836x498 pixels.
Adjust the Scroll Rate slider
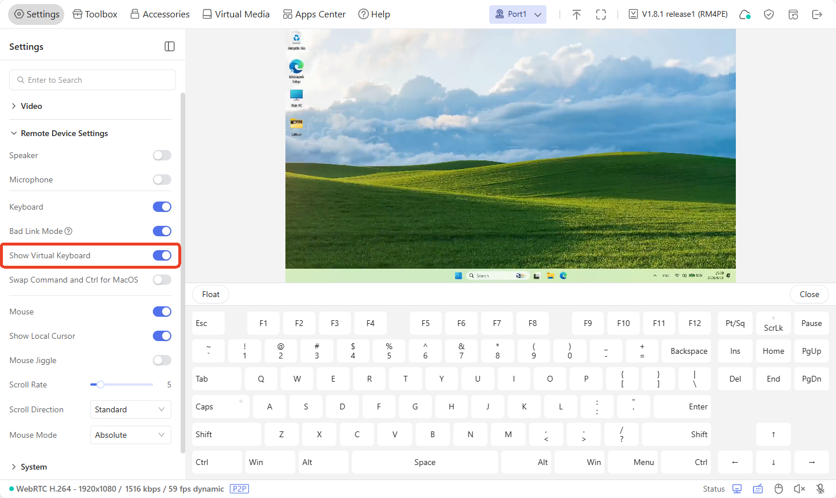pyautogui.click(x=122, y=385)
